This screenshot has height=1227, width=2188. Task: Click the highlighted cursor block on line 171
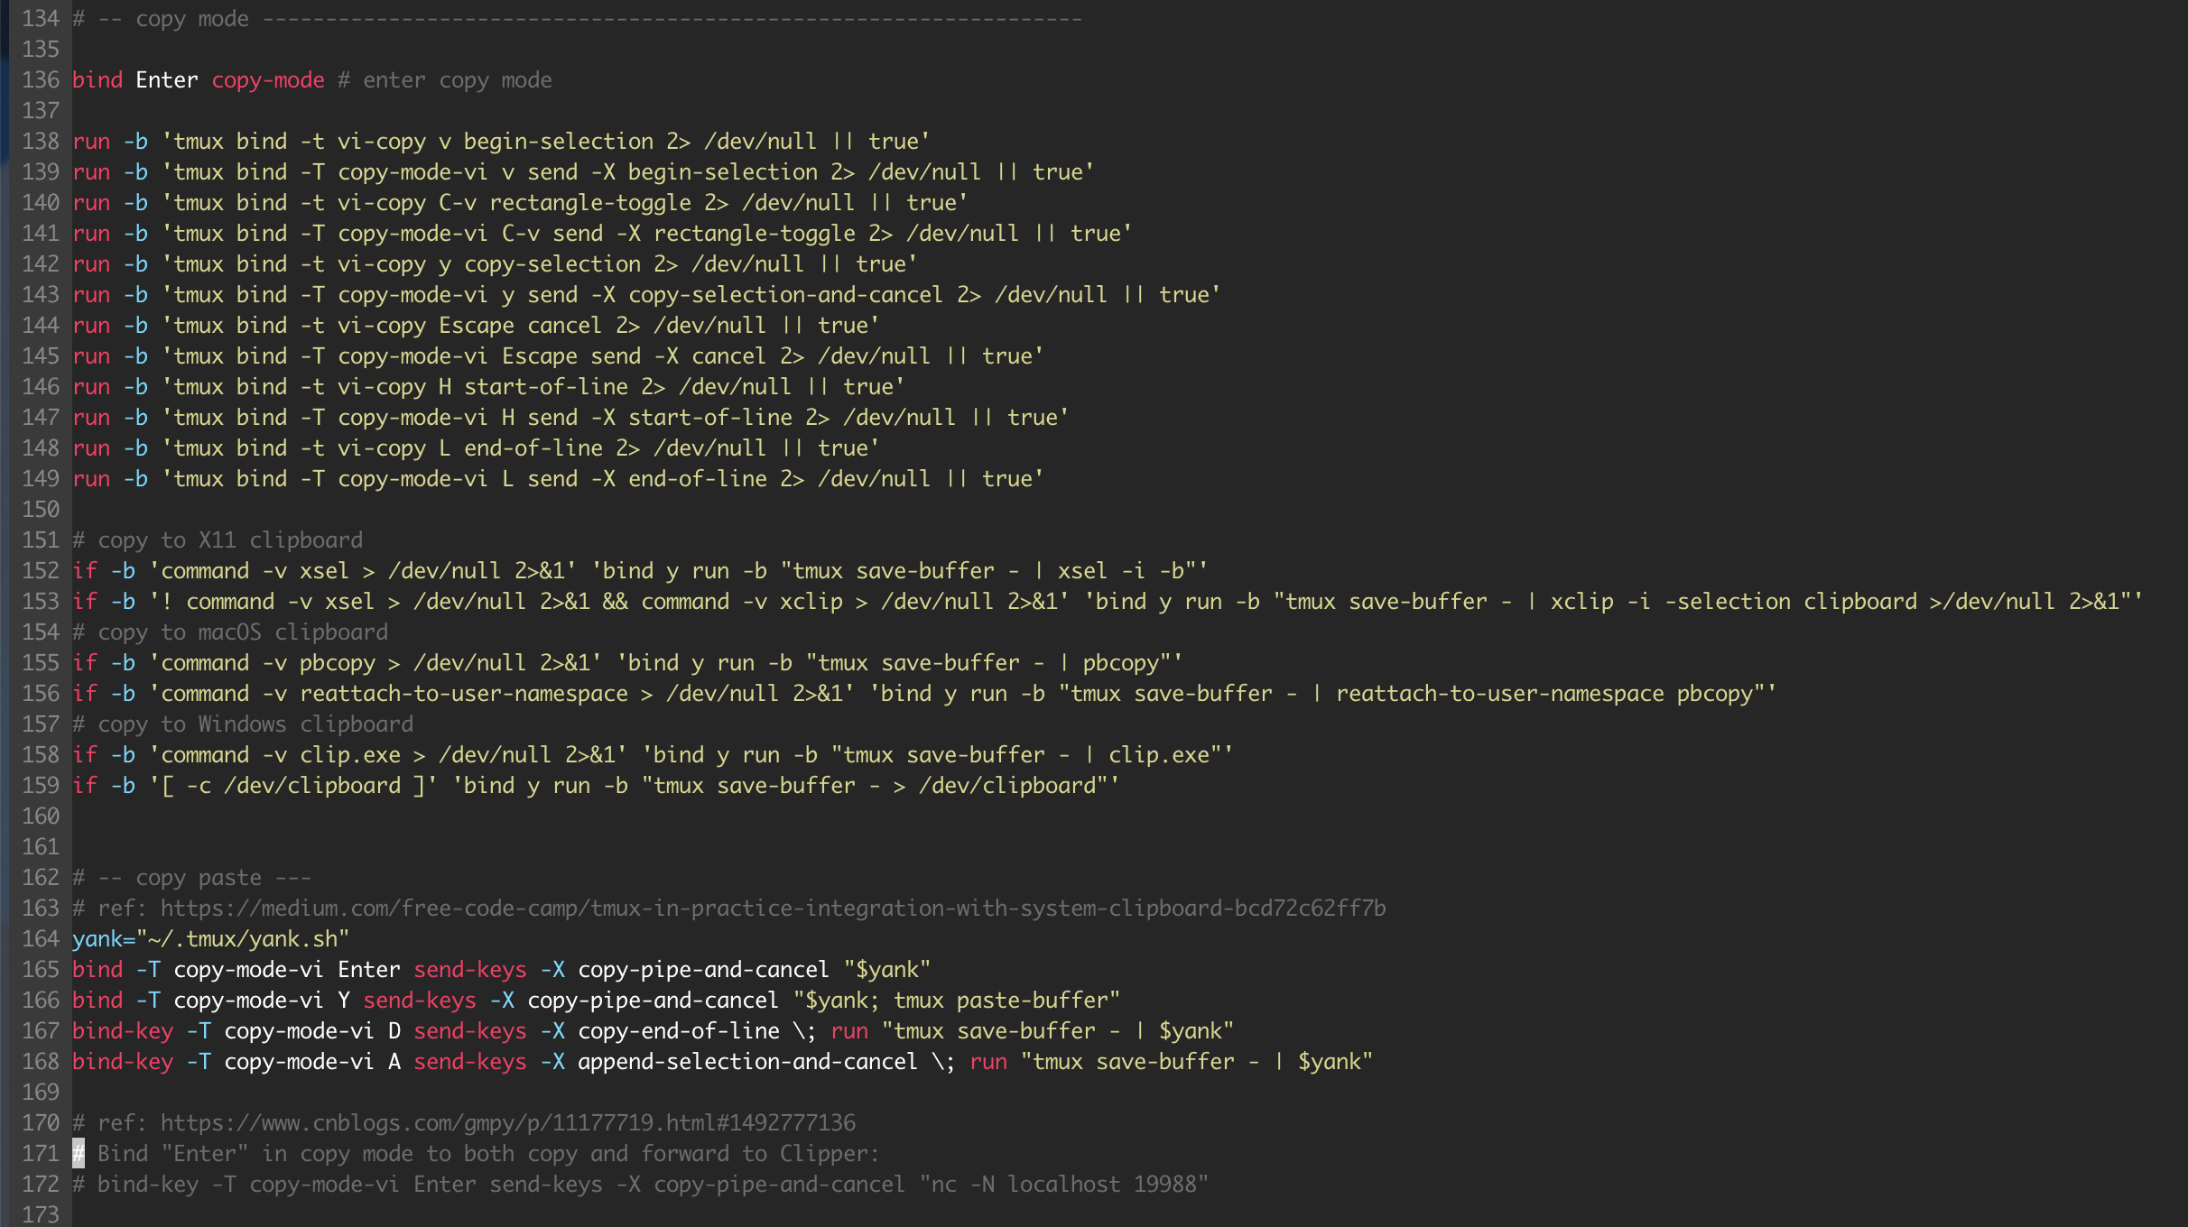pos(79,1154)
